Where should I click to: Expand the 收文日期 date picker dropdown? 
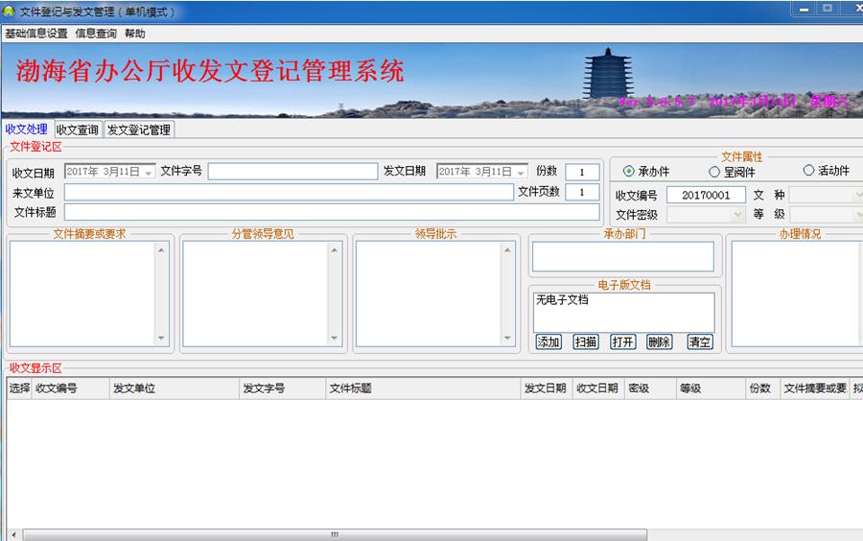point(149,173)
